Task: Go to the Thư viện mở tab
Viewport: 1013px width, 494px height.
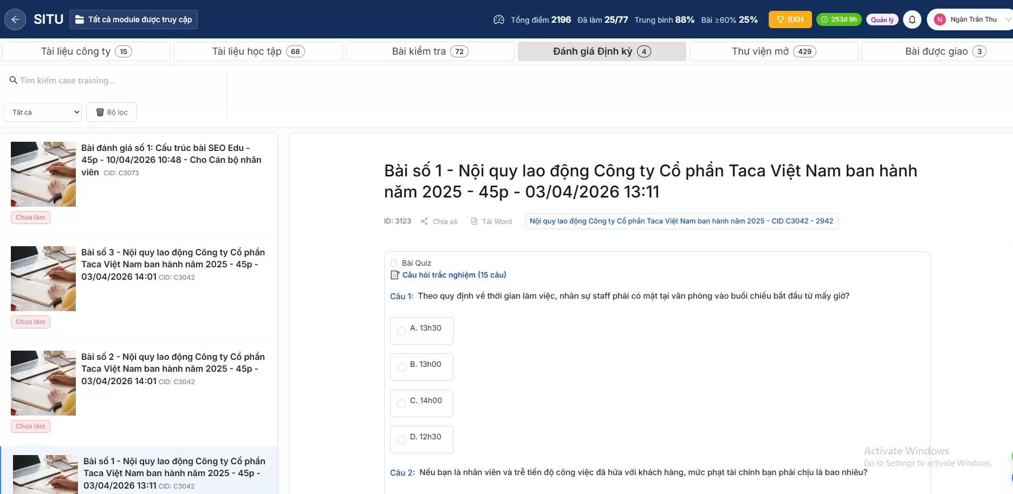Action: pyautogui.click(x=774, y=51)
